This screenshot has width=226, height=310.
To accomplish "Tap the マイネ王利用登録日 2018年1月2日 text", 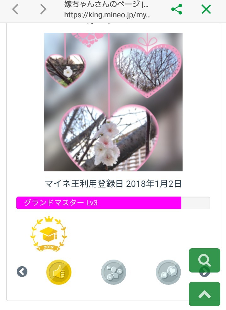I will coord(113,184).
